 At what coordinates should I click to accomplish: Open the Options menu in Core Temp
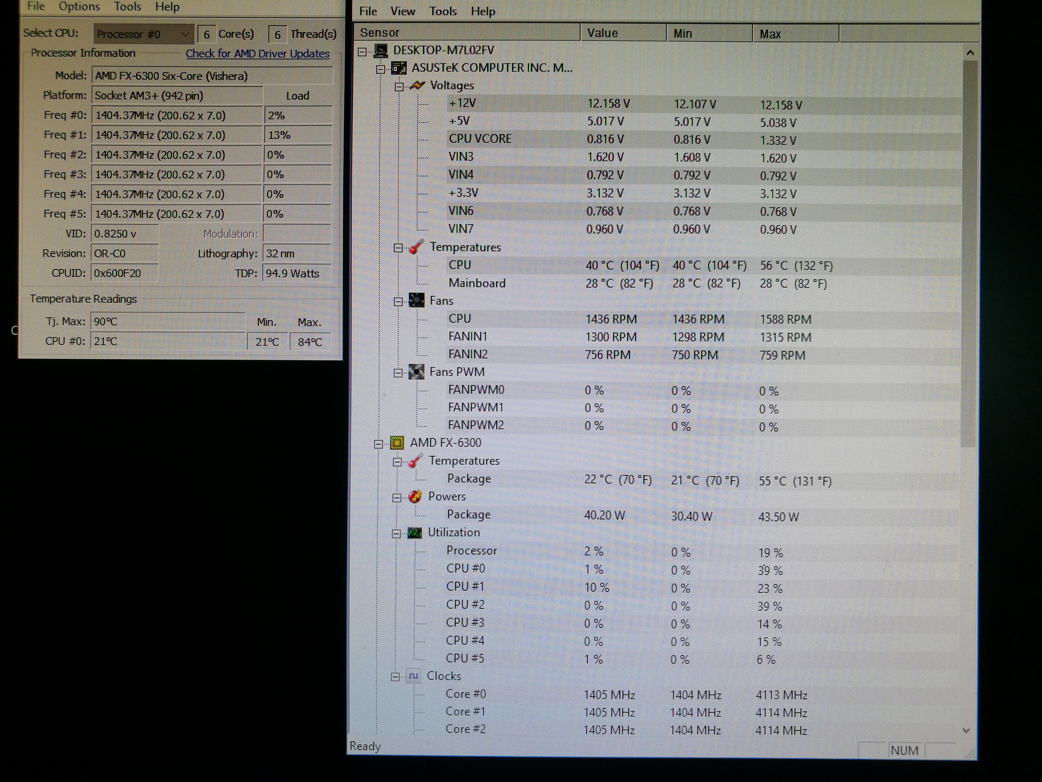[79, 7]
